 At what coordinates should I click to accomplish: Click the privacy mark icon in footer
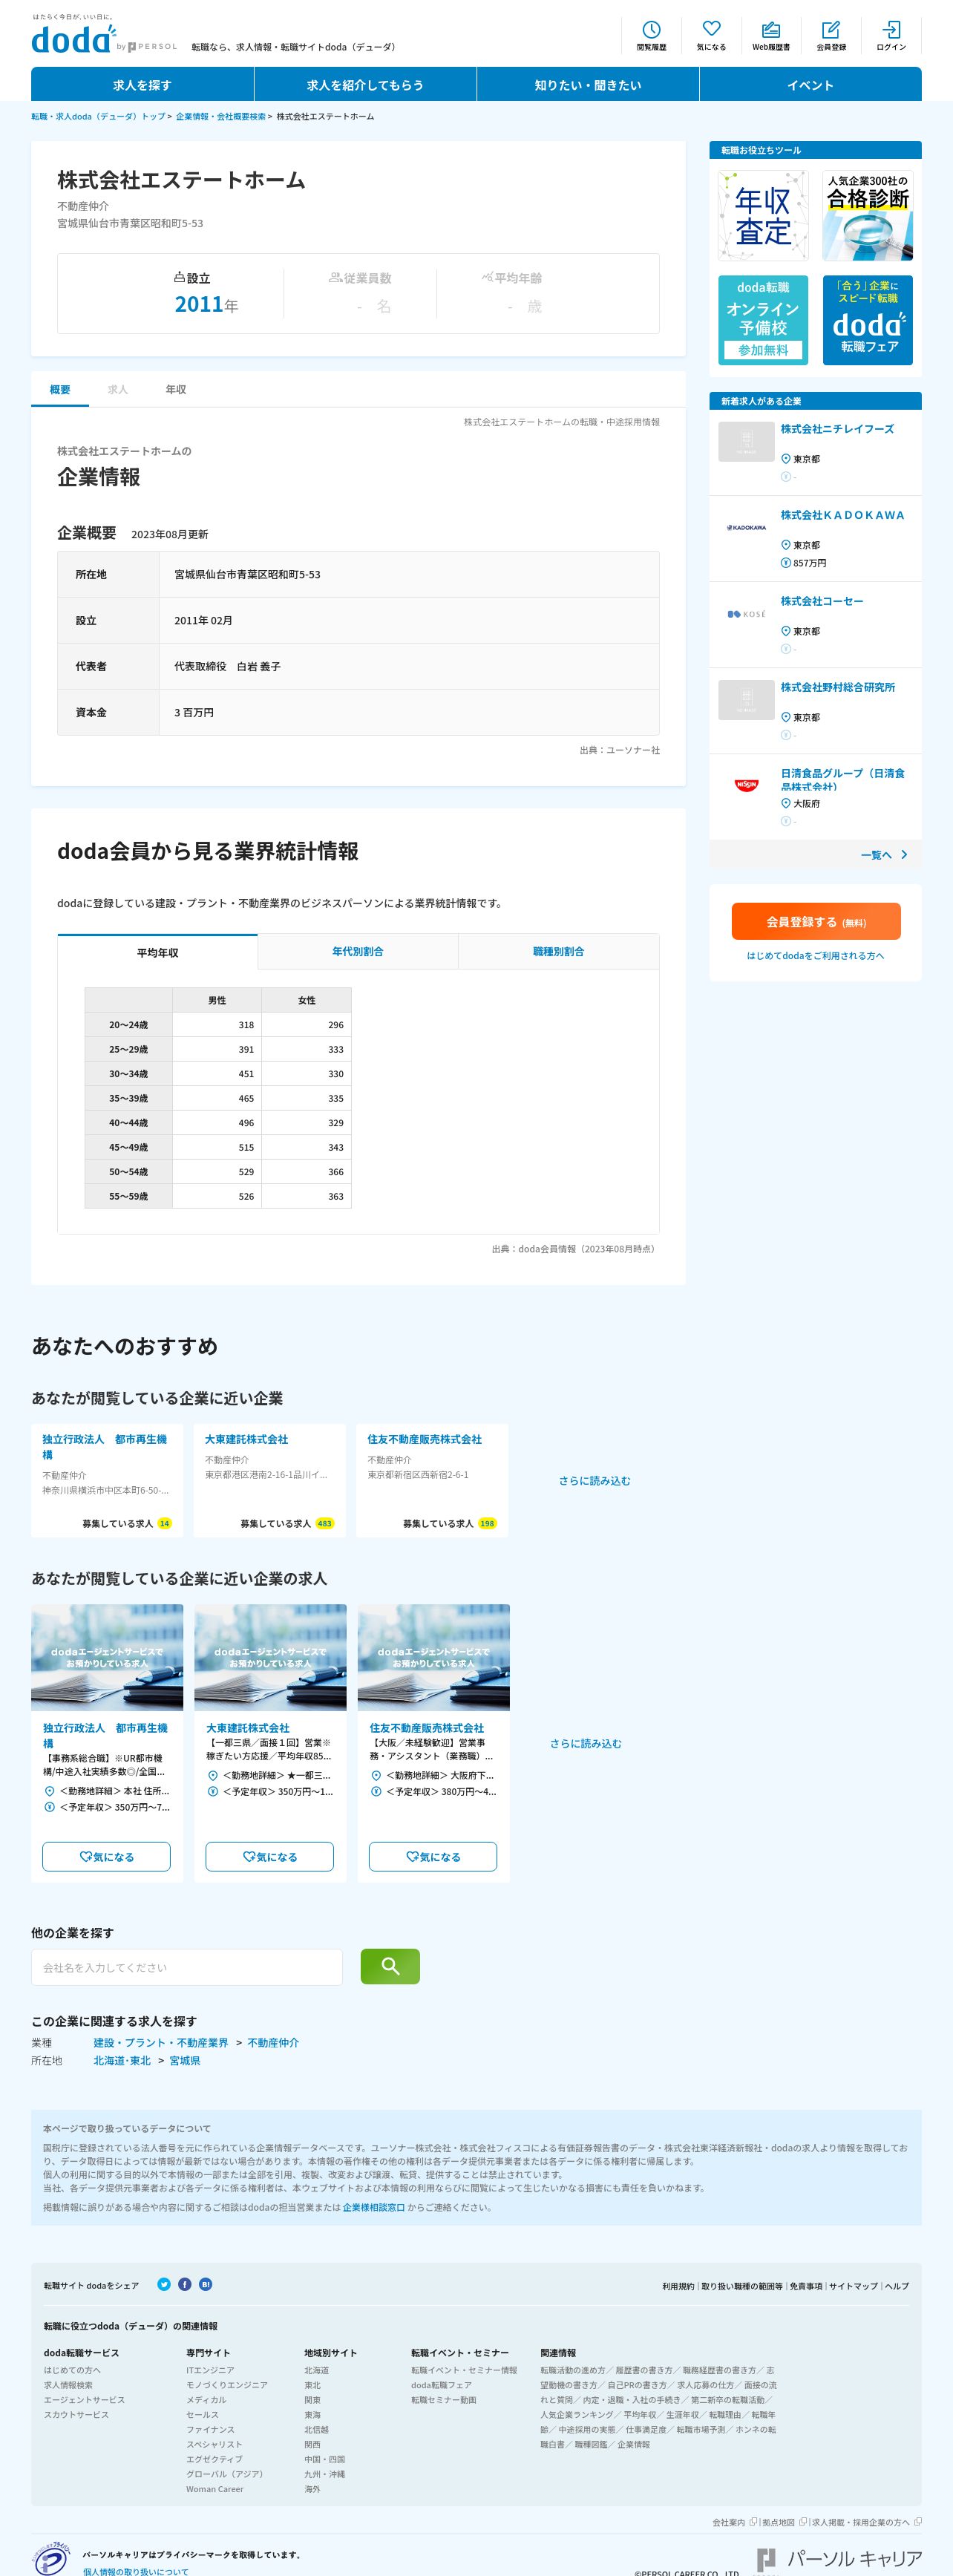(51, 2558)
